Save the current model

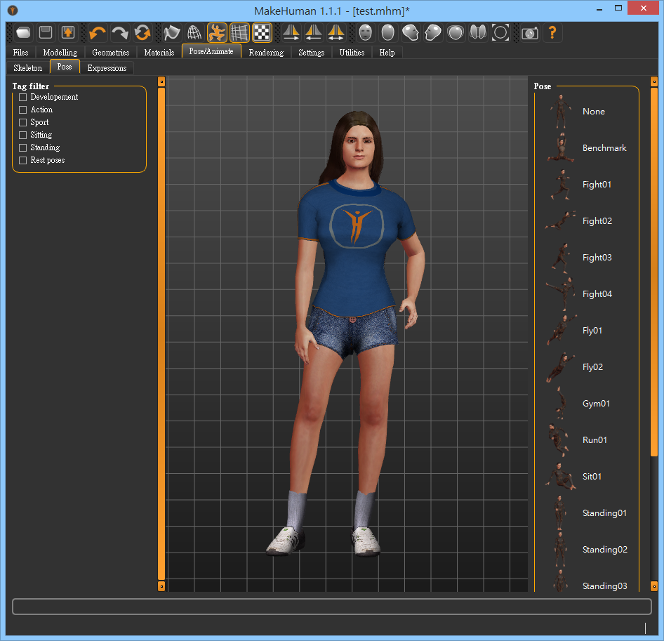(x=45, y=32)
